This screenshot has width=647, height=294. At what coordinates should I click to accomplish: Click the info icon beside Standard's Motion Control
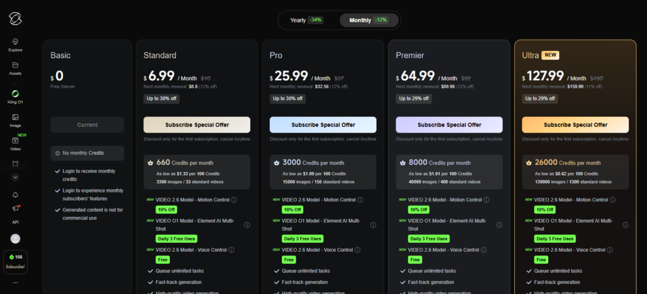pos(234,200)
